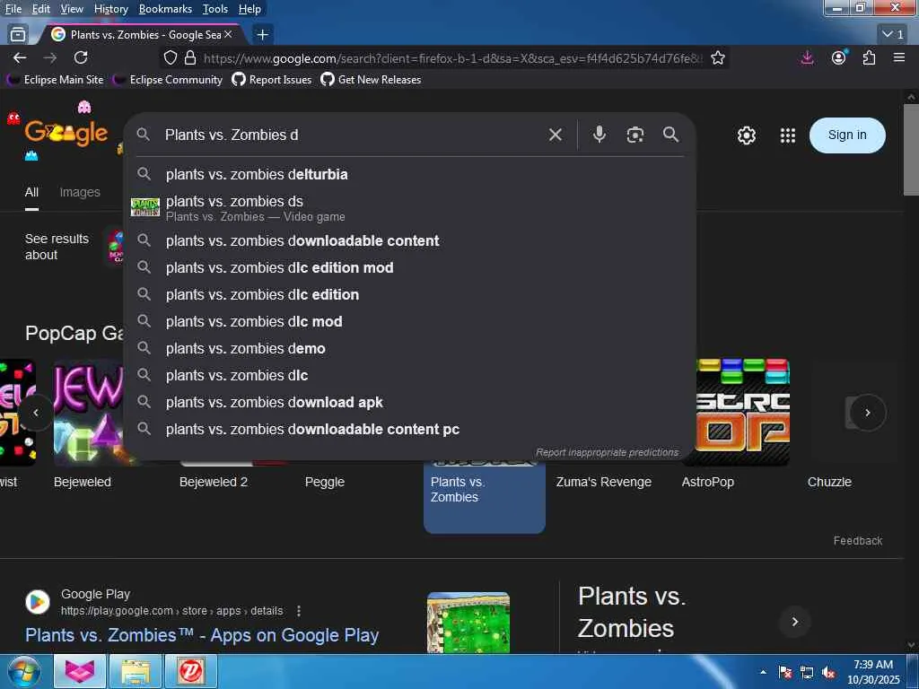919x689 pixels.
Task: Reload the current page
Action: click(81, 57)
